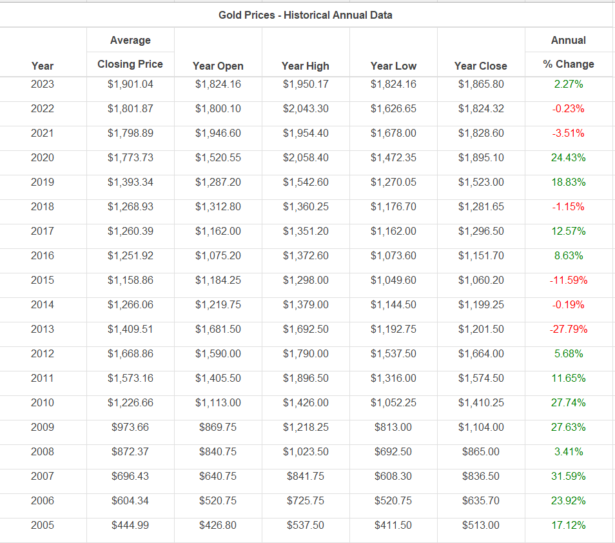Click the Year Low column header
The width and height of the screenshot is (615, 543).
click(x=393, y=66)
